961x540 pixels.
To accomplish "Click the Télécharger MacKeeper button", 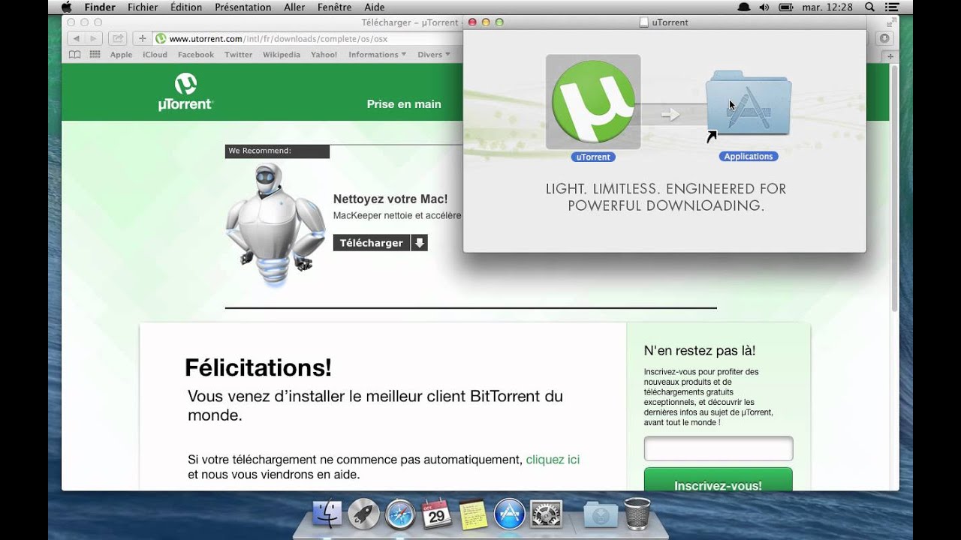I will pos(381,243).
